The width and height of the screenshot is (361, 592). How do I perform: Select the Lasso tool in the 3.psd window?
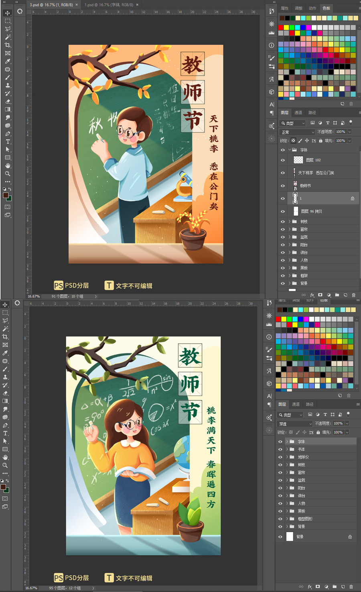tap(8, 29)
